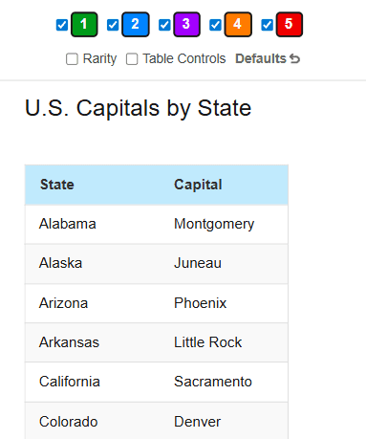Click the purple number 3 badge

186,25
